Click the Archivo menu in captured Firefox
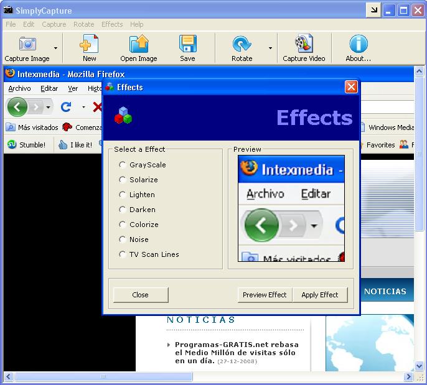Screen dimensions: 427x385 tap(20, 88)
